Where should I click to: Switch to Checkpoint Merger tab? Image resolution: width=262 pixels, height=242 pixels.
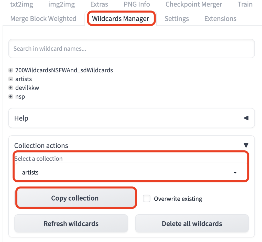click(x=194, y=4)
